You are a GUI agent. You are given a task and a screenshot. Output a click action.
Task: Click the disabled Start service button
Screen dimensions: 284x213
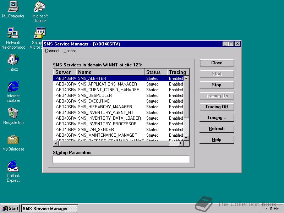pyautogui.click(x=217, y=74)
